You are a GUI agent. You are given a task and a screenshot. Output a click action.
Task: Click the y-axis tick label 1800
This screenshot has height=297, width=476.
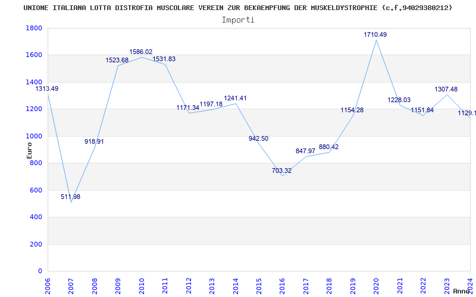tap(34, 28)
